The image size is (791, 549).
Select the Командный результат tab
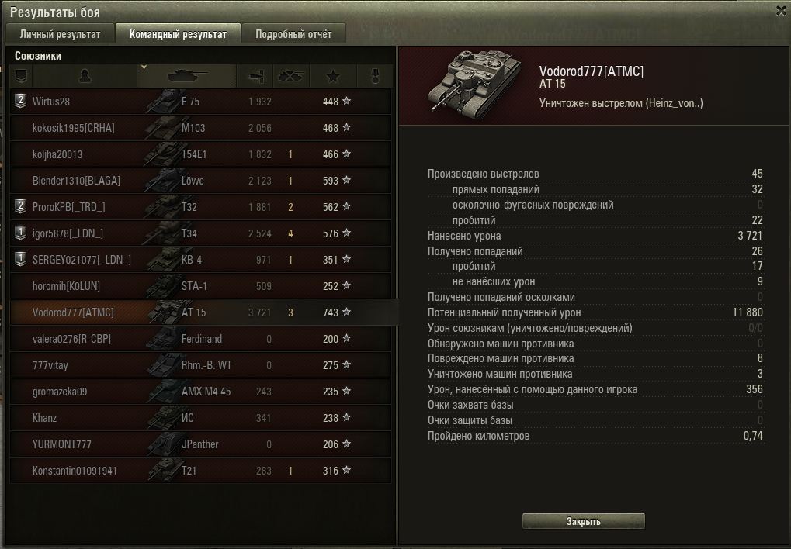coord(178,34)
